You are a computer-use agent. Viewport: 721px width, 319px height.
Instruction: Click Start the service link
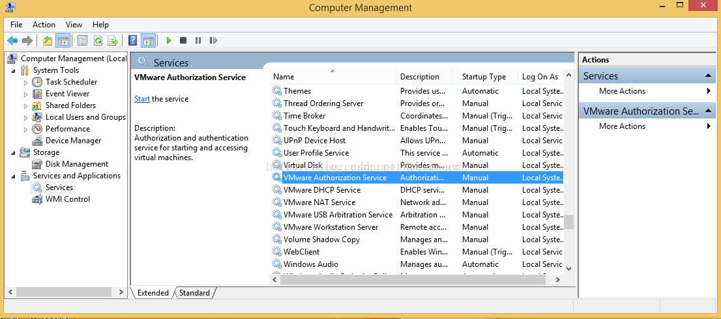(x=141, y=99)
